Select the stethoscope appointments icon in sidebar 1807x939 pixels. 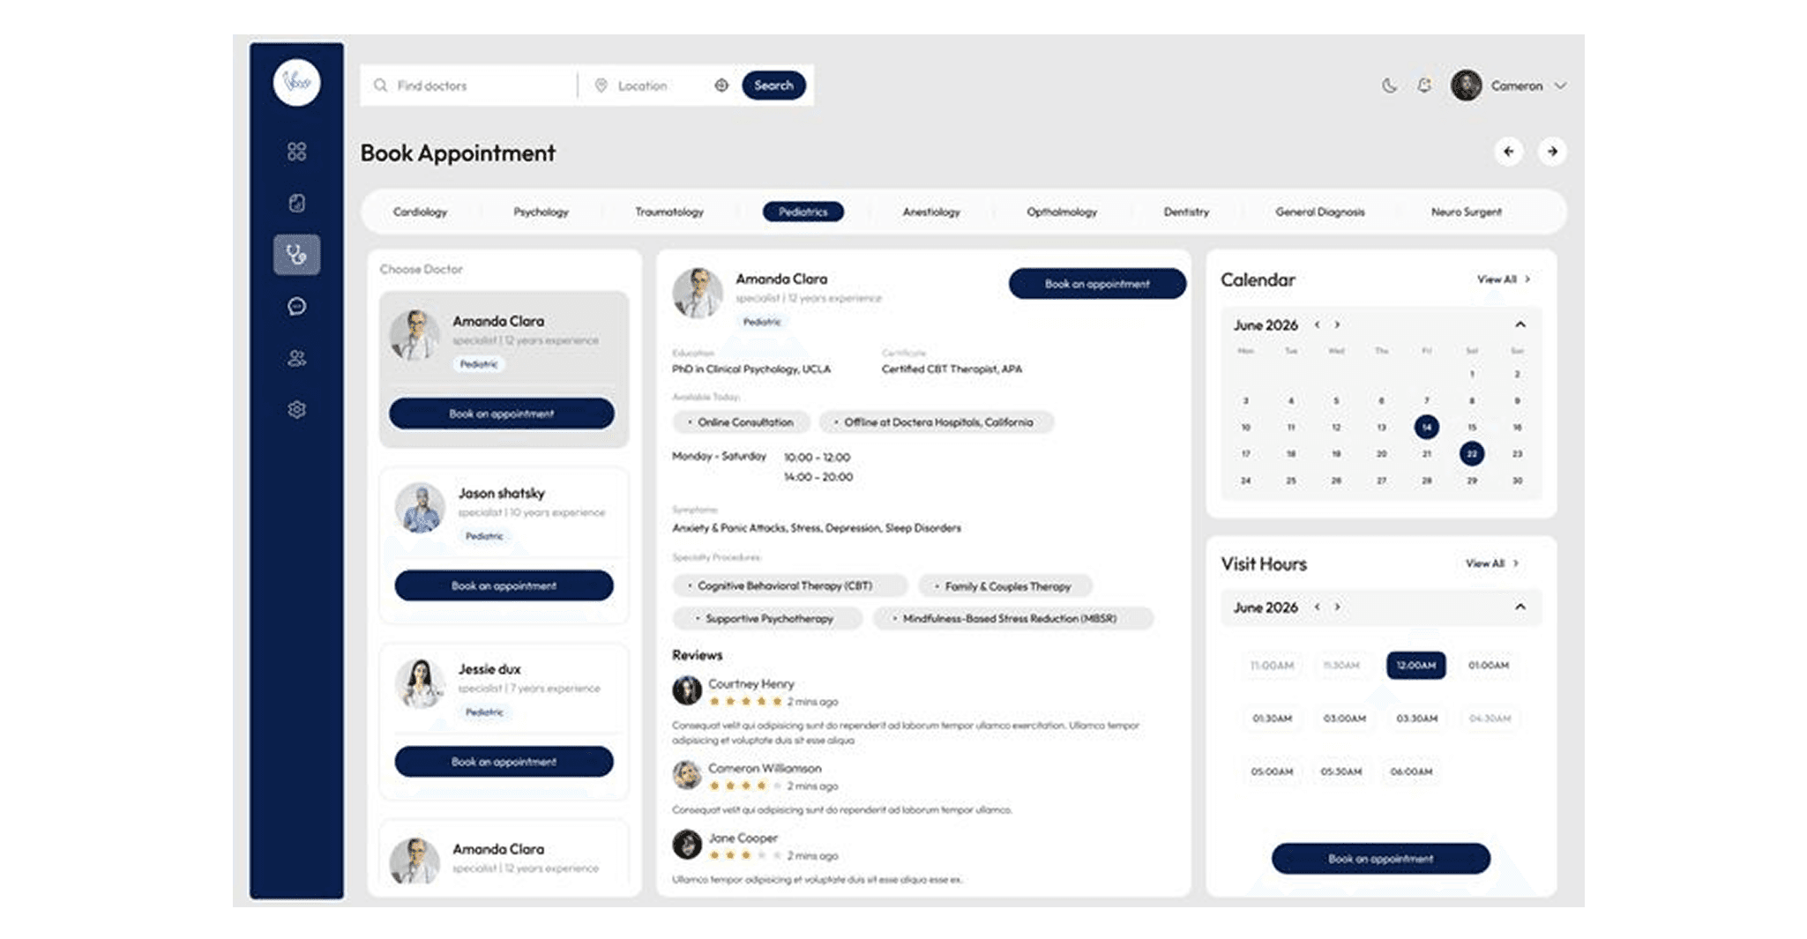(x=296, y=255)
